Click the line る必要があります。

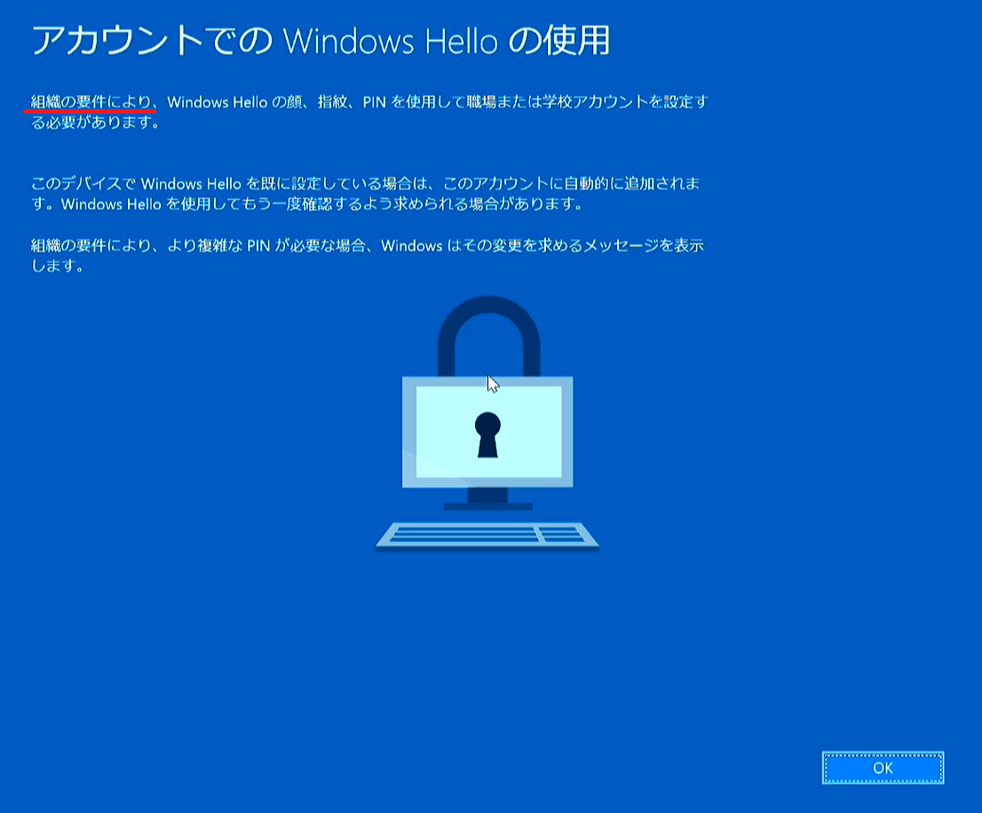96,123
